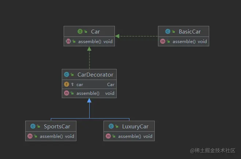Select the BasicCar class header

tap(184, 31)
